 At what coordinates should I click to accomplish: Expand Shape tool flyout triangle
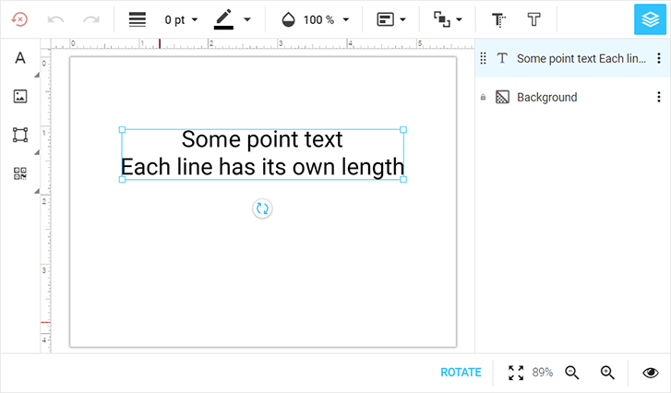[x=37, y=152]
